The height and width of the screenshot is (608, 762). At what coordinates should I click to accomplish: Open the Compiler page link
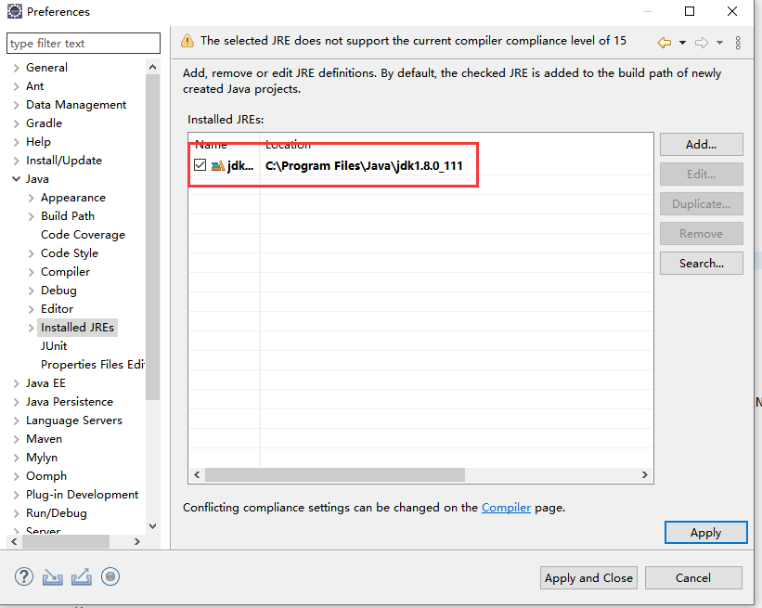tap(506, 508)
